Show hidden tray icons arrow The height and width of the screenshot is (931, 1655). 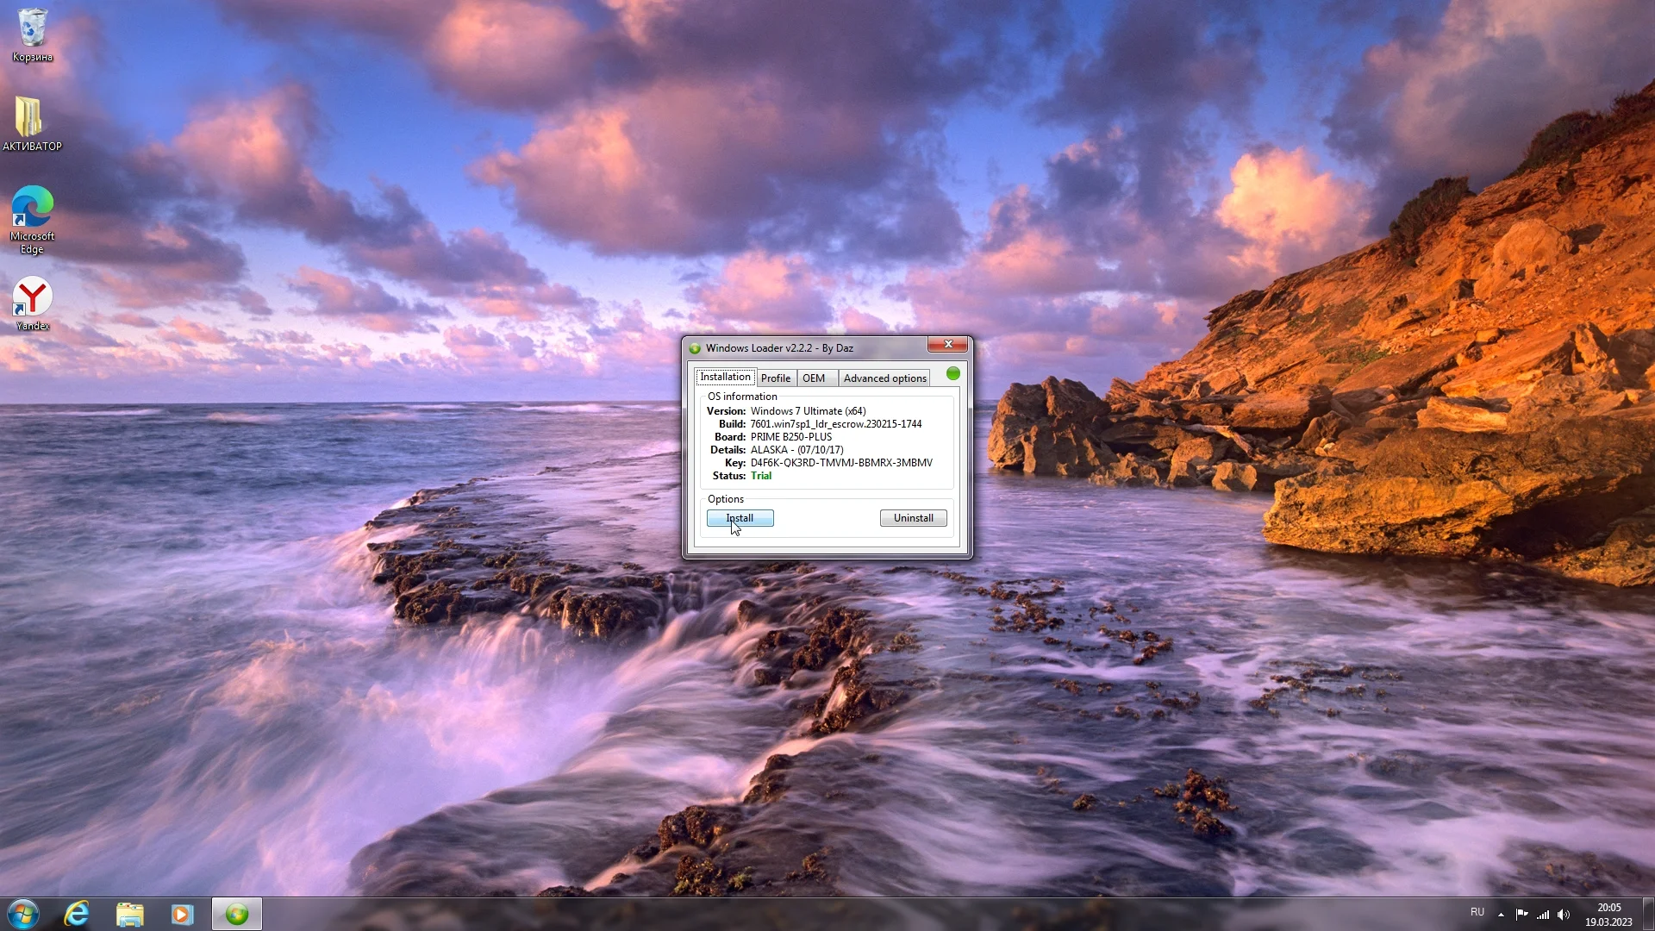point(1501,915)
